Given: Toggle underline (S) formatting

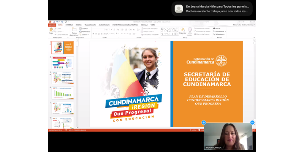Looking at the screenshot, I should [99, 33].
